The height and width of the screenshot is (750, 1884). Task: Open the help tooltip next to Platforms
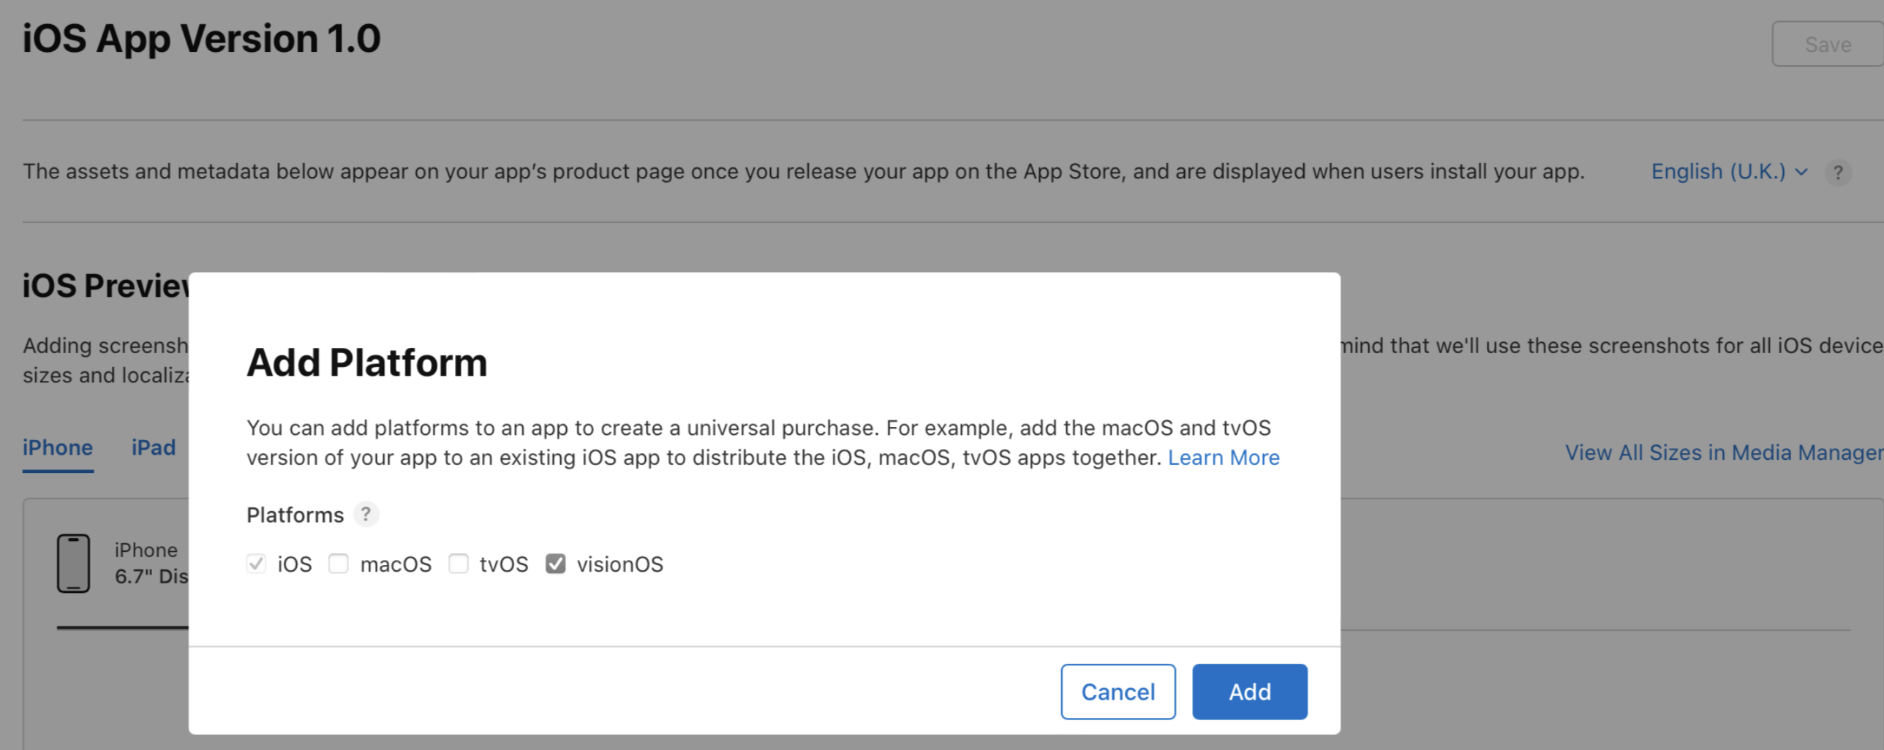[x=366, y=515]
